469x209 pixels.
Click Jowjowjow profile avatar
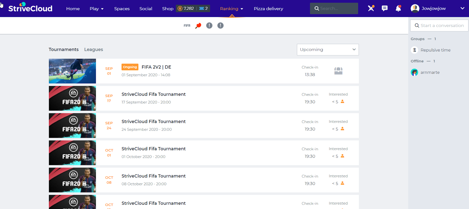pos(415,8)
